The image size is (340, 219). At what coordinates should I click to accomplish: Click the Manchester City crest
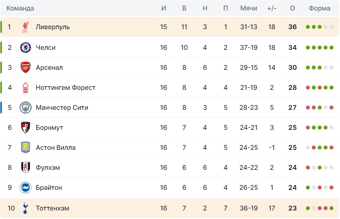(26, 108)
